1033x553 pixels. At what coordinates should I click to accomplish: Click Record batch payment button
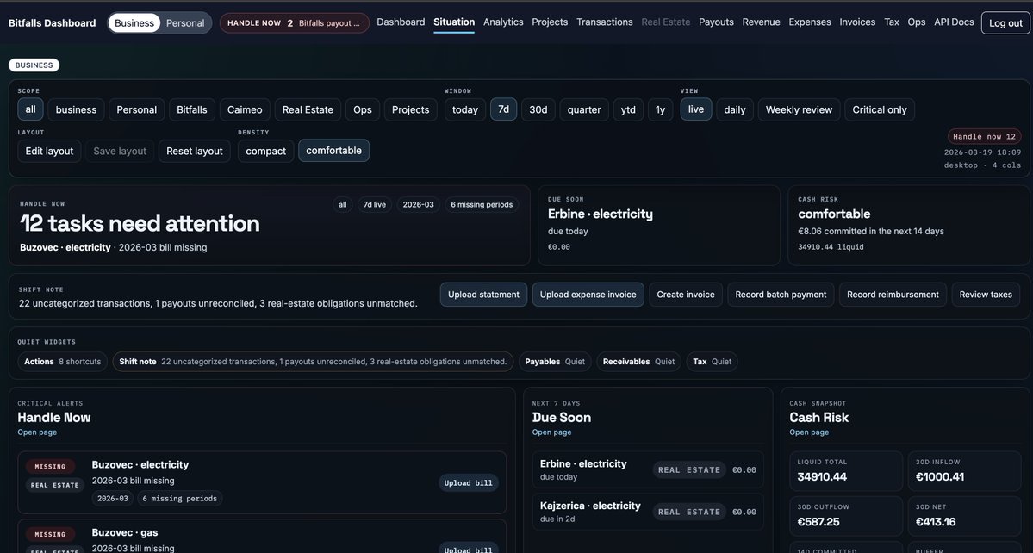(781, 295)
